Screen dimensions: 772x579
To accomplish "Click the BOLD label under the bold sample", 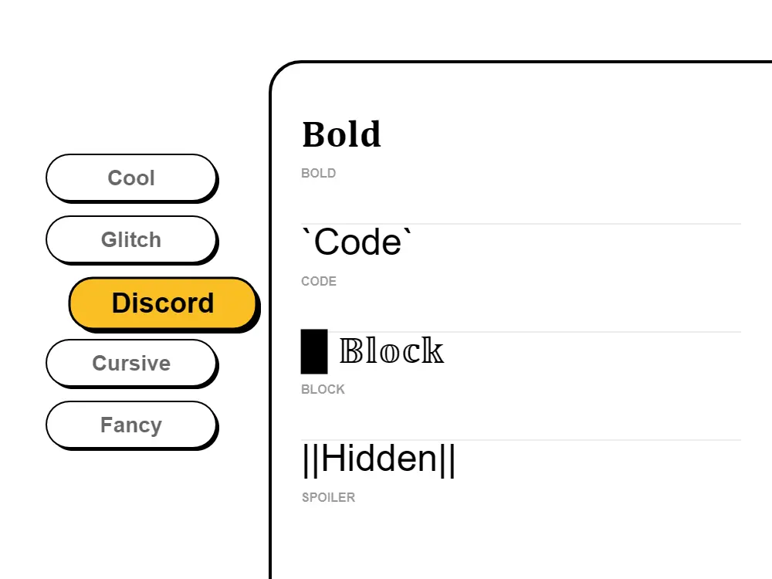I will point(318,173).
